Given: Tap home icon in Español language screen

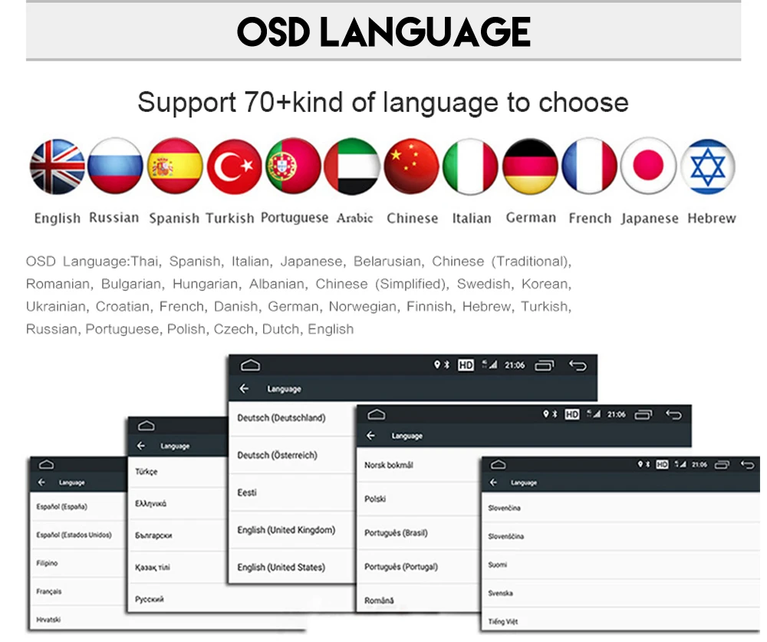Looking at the screenshot, I should (x=46, y=464).
